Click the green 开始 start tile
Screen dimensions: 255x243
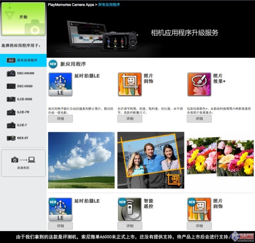tap(23, 19)
